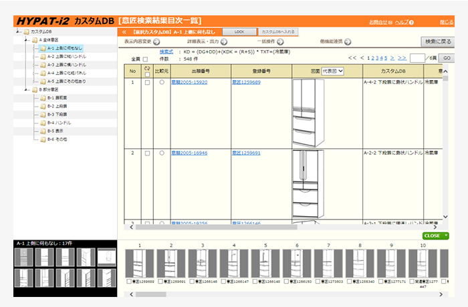Click the refresh arrows icon in table header
This screenshot has width=468, height=307.
coord(147,68)
